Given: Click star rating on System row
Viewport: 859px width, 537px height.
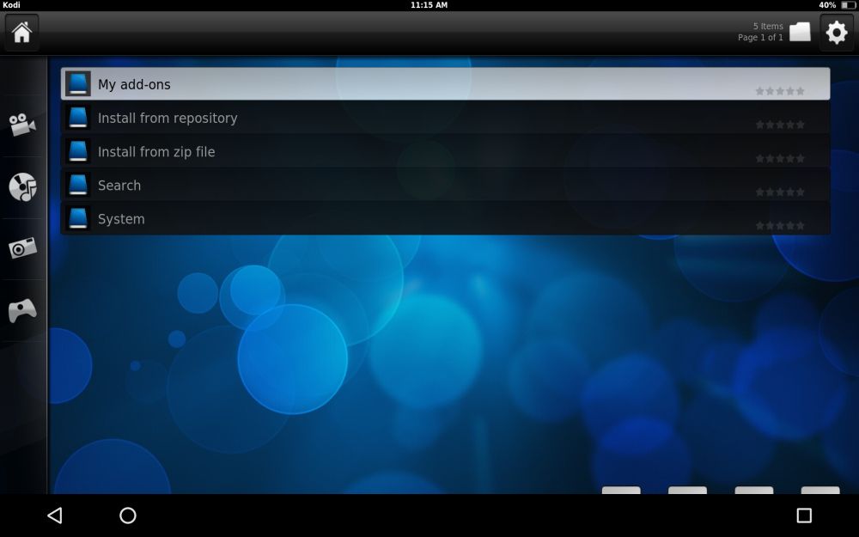Looking at the screenshot, I should 780,226.
